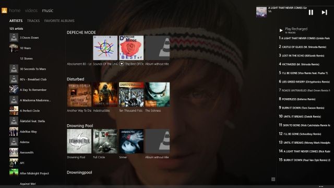
Task: Click the Play Recharged play arrow
Action: (x=281, y=30)
